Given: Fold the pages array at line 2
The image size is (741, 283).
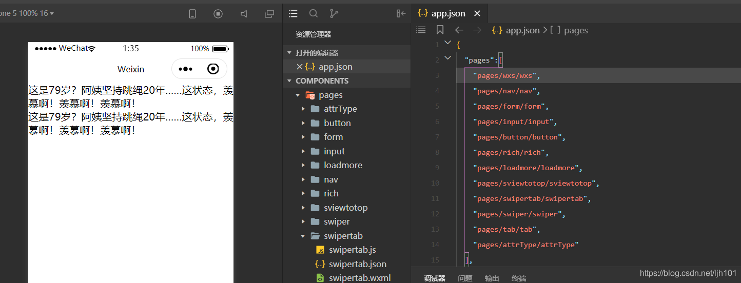Looking at the screenshot, I should coord(447,58).
